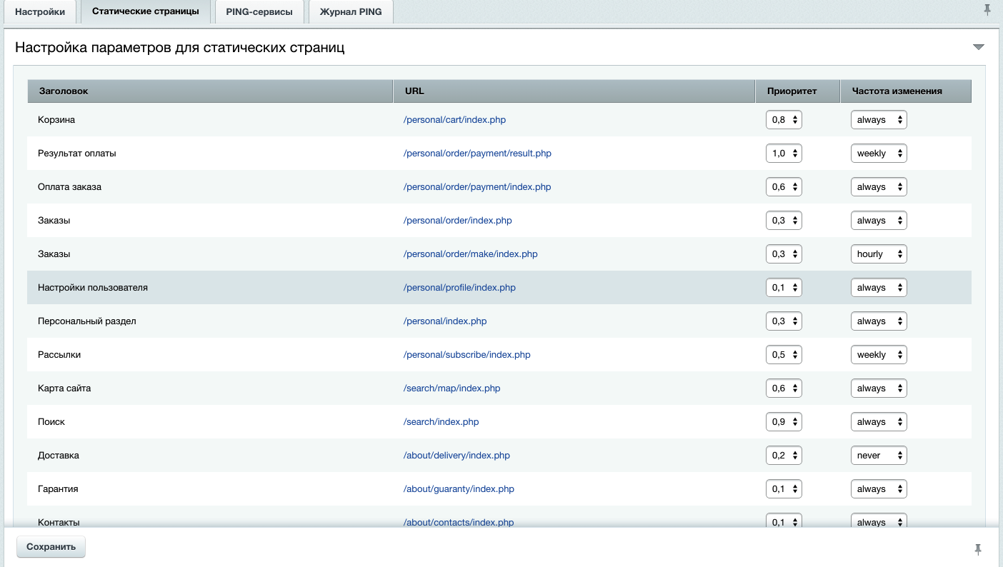Open change frequency dropdown for Гарантия
Image resolution: width=1003 pixels, height=567 pixels.
click(878, 489)
